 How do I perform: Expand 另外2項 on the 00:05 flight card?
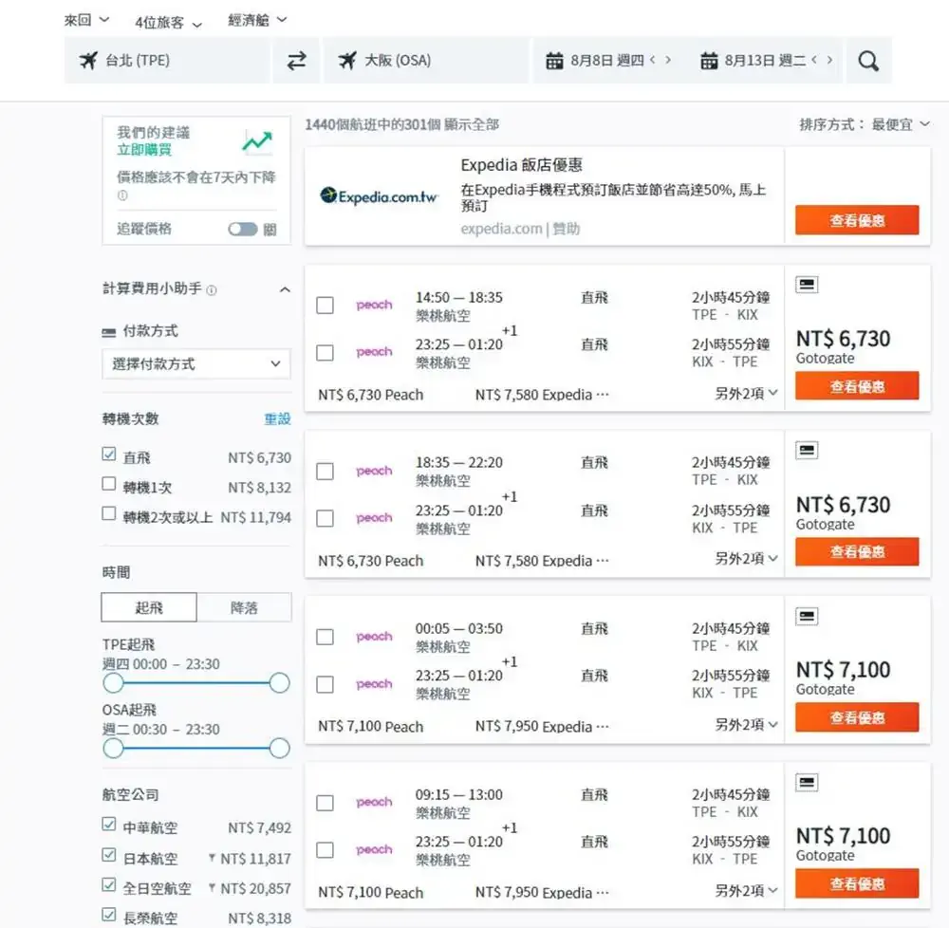(x=746, y=725)
